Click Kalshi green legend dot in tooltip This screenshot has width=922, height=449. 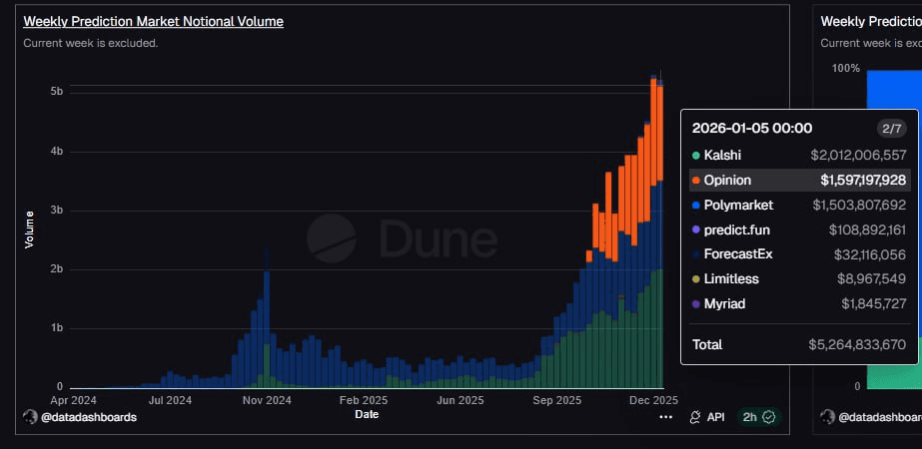695,156
